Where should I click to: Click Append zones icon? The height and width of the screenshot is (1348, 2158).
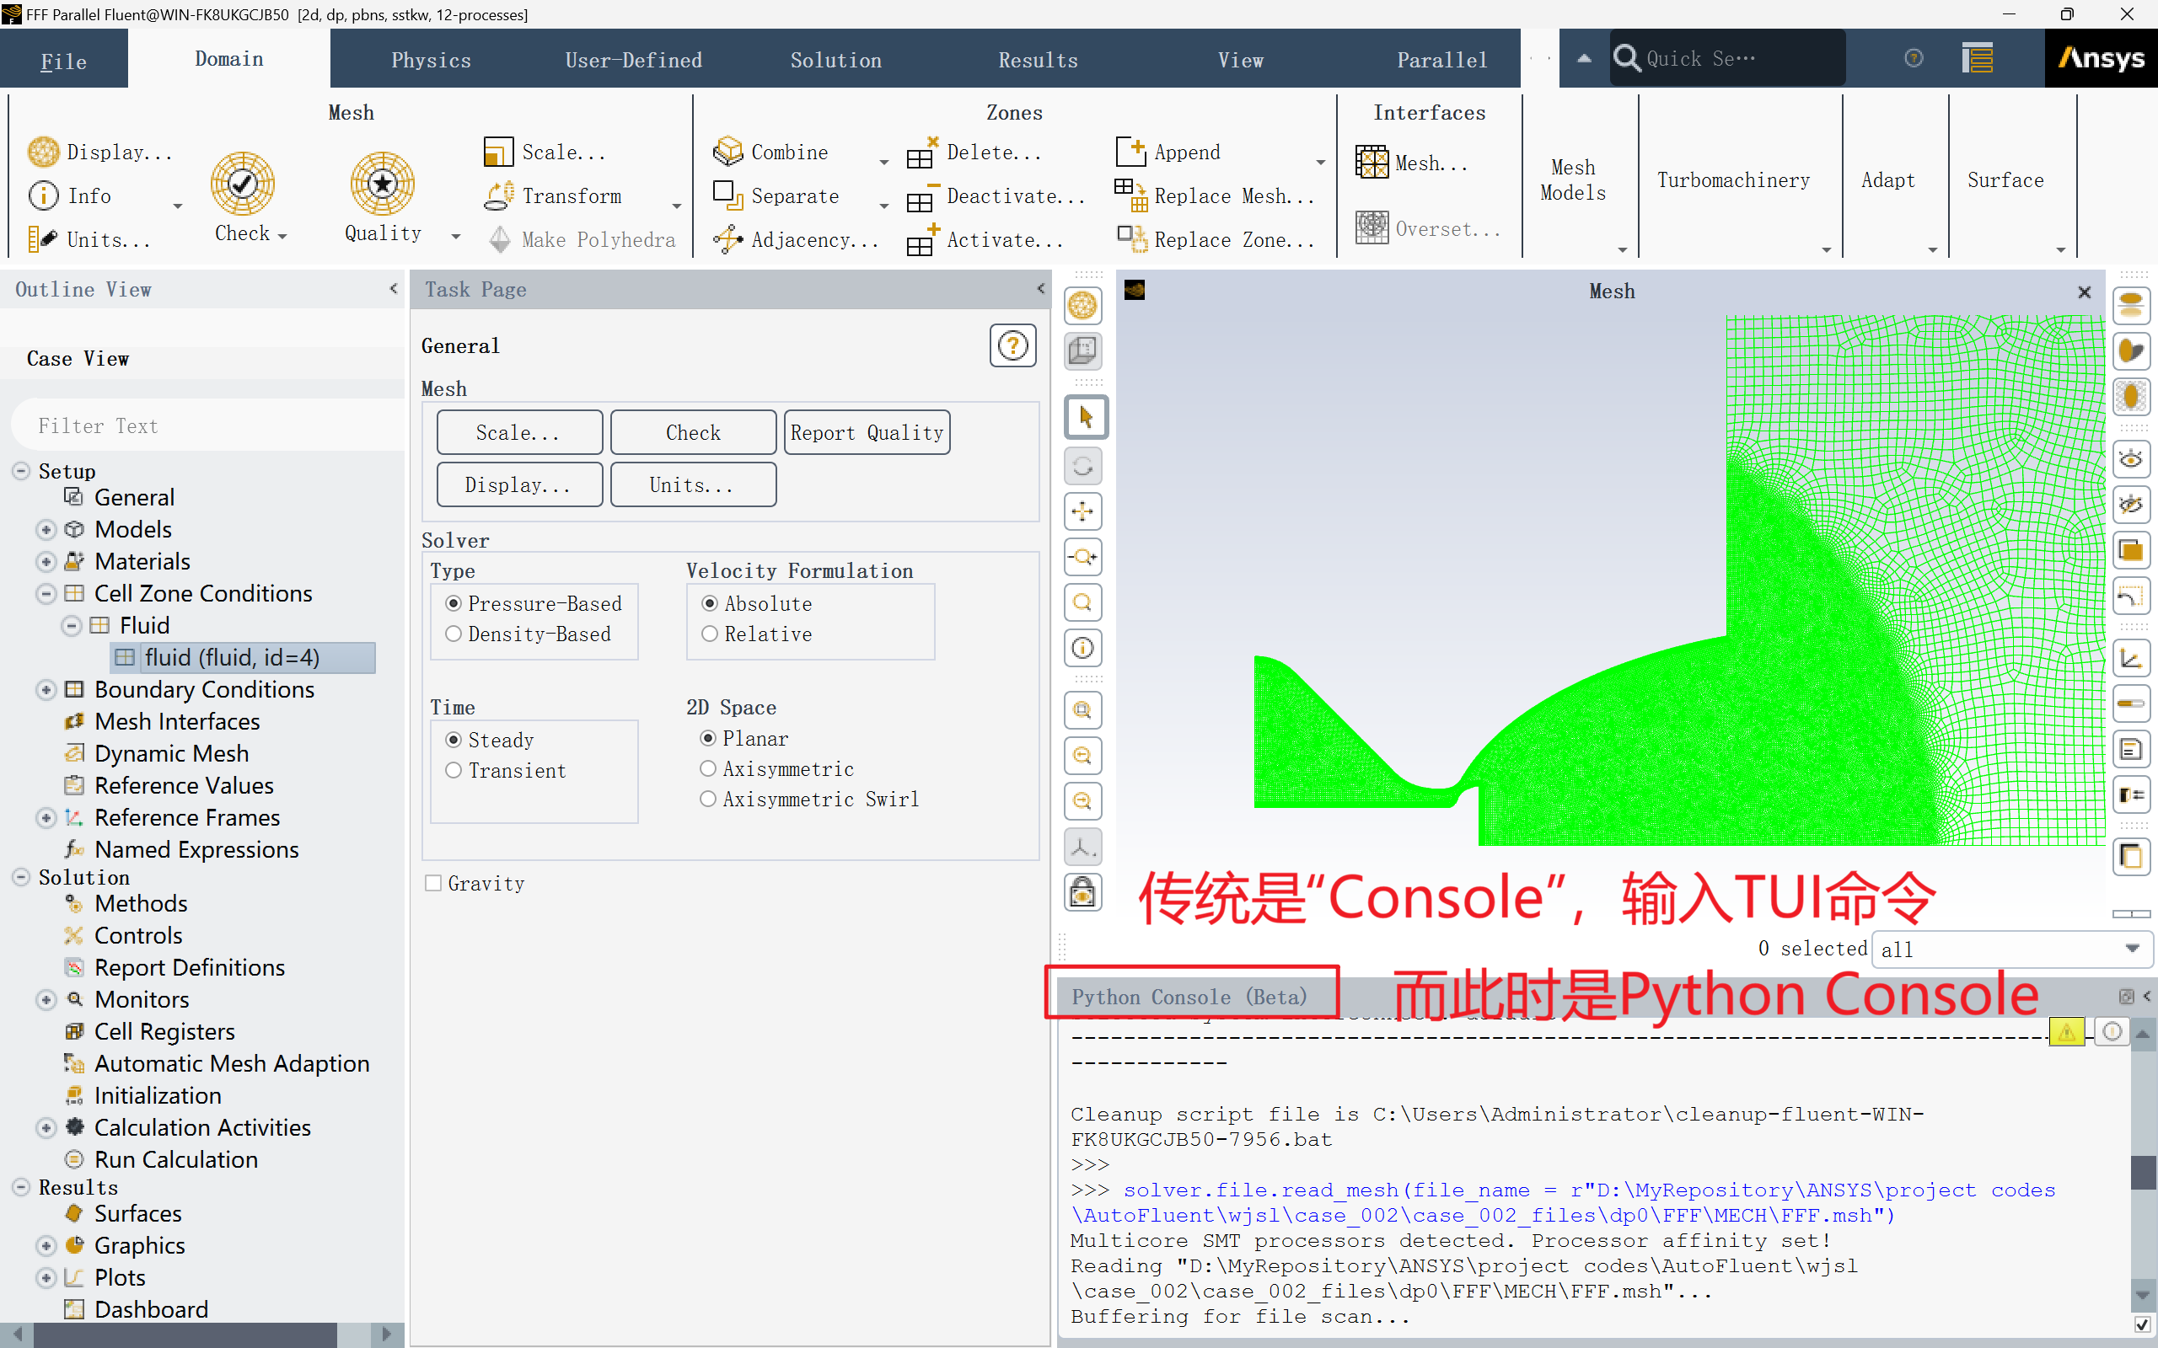tap(1130, 152)
